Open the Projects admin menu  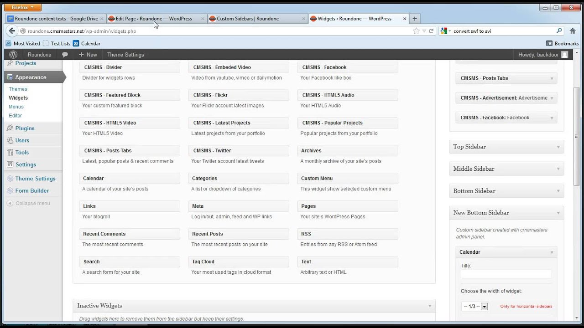(x=26, y=63)
